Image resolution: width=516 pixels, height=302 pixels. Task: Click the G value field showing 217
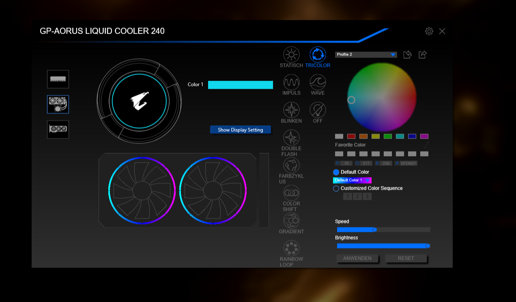[x=366, y=163]
